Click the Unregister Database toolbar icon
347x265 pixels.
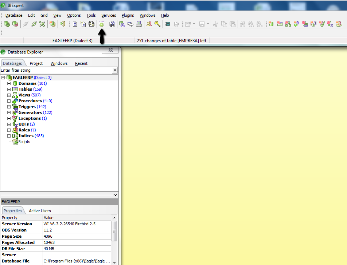click(x=15, y=24)
